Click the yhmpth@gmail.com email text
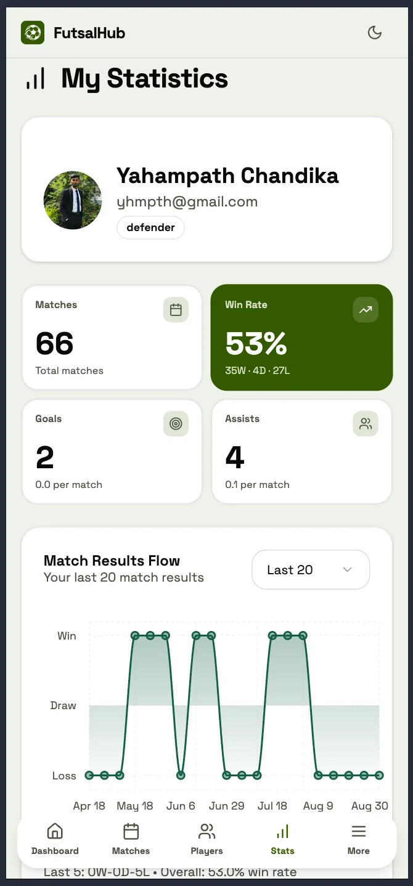This screenshot has height=886, width=413. tap(187, 201)
